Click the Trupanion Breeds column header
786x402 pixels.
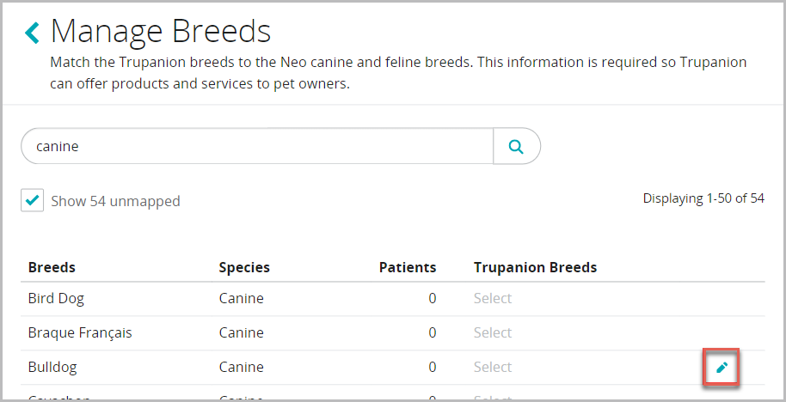(535, 267)
